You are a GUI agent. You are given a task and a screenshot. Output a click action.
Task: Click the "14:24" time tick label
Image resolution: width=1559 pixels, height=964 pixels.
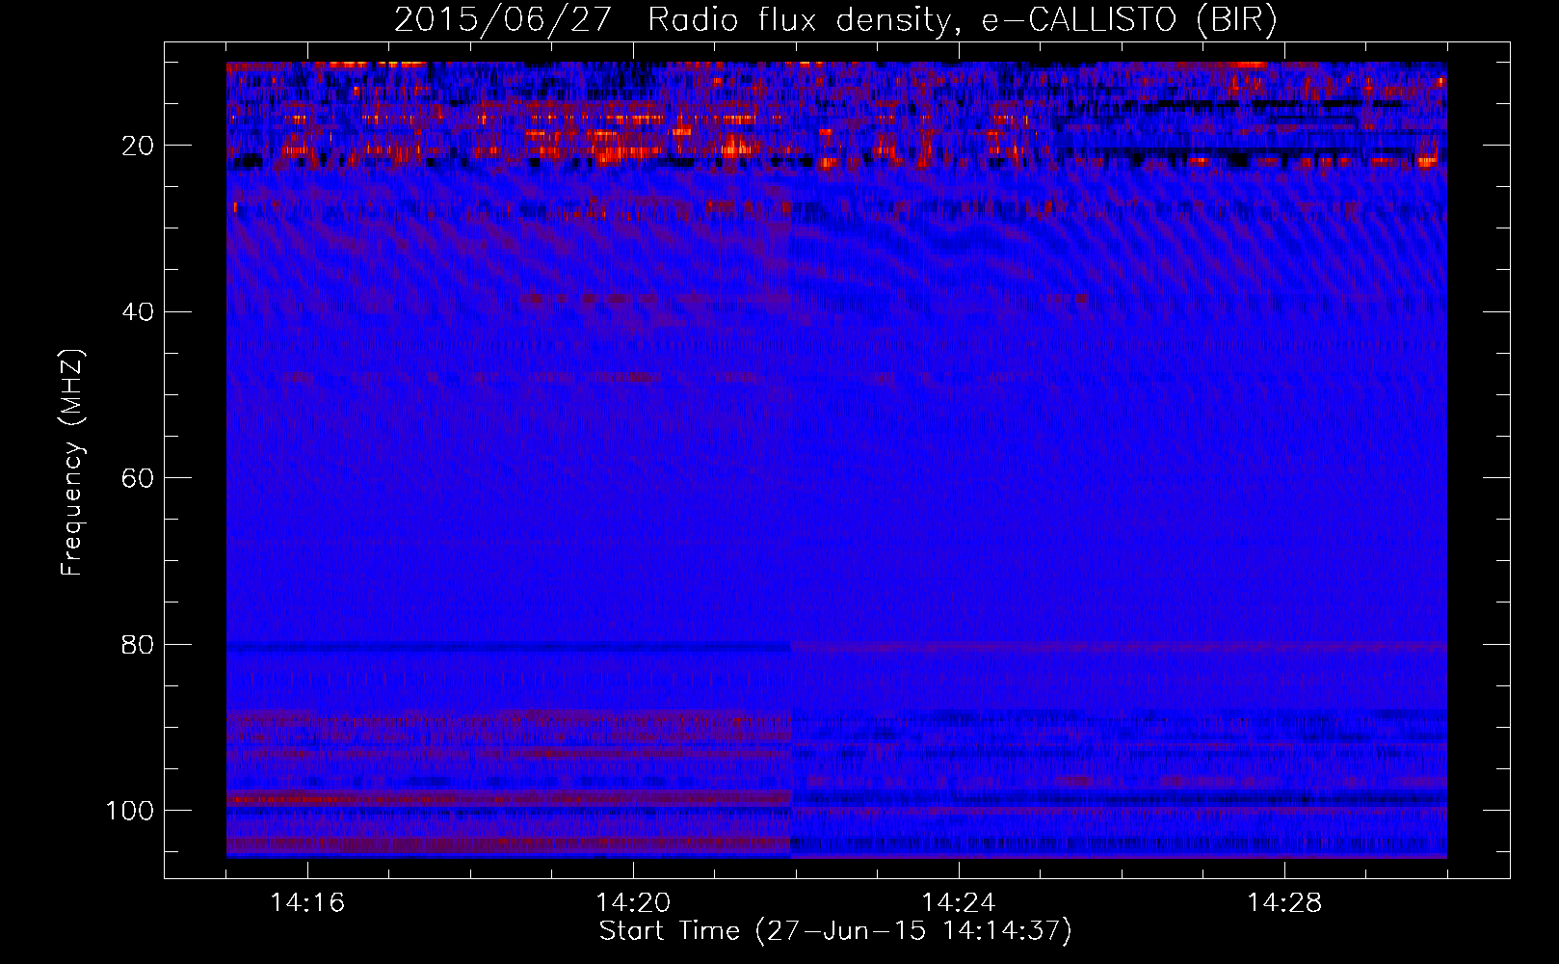(959, 903)
